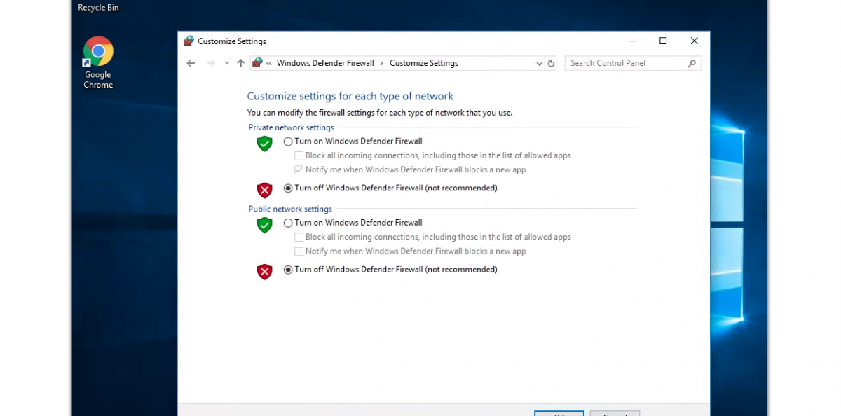Viewport: 841px width, 416px height.
Task: Click the Forward navigation arrow
Action: 211,63
